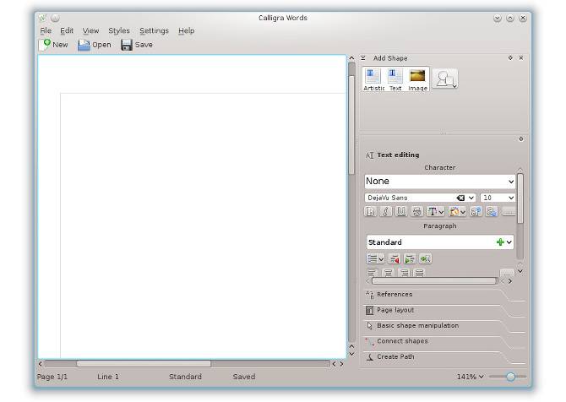Open the Standard paragraph style dropdown

point(440,242)
